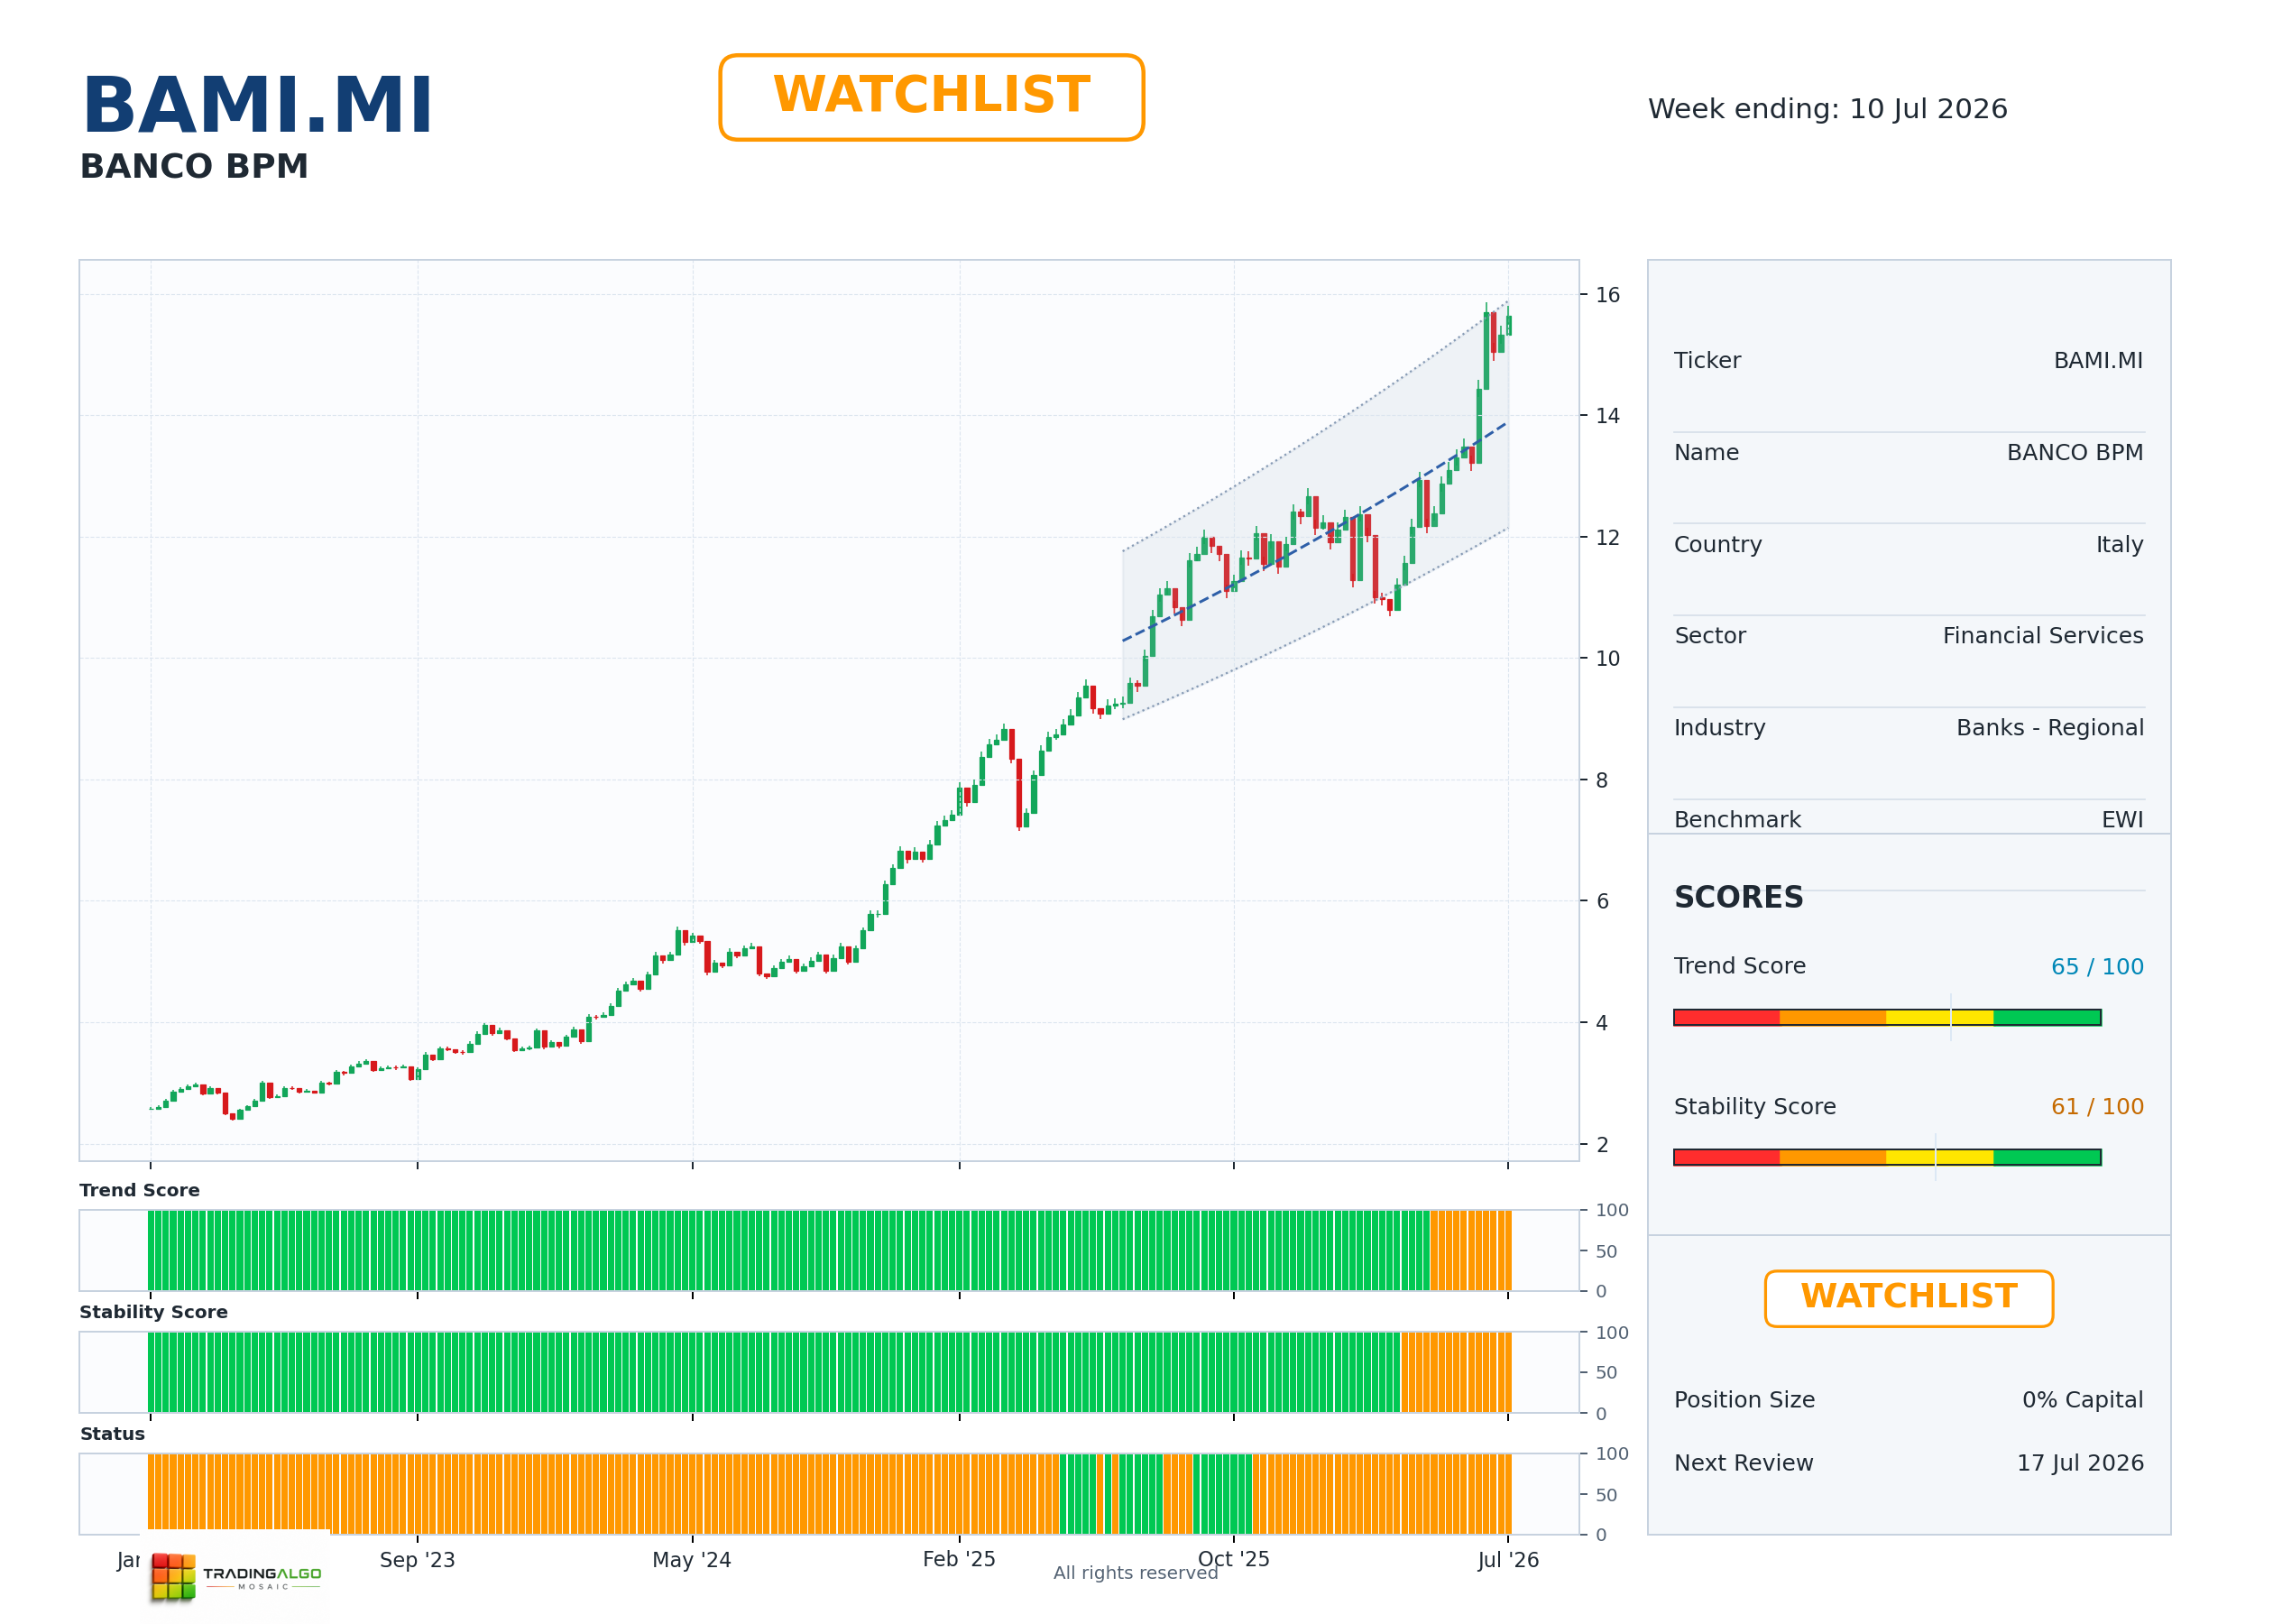2273x1624 pixels.
Task: Click the 'Week ending: 10 Jul 2026' text
Action: [1827, 108]
